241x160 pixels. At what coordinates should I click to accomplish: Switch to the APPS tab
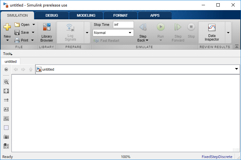coord(155,15)
